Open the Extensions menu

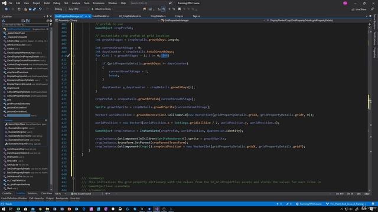click(99, 3)
